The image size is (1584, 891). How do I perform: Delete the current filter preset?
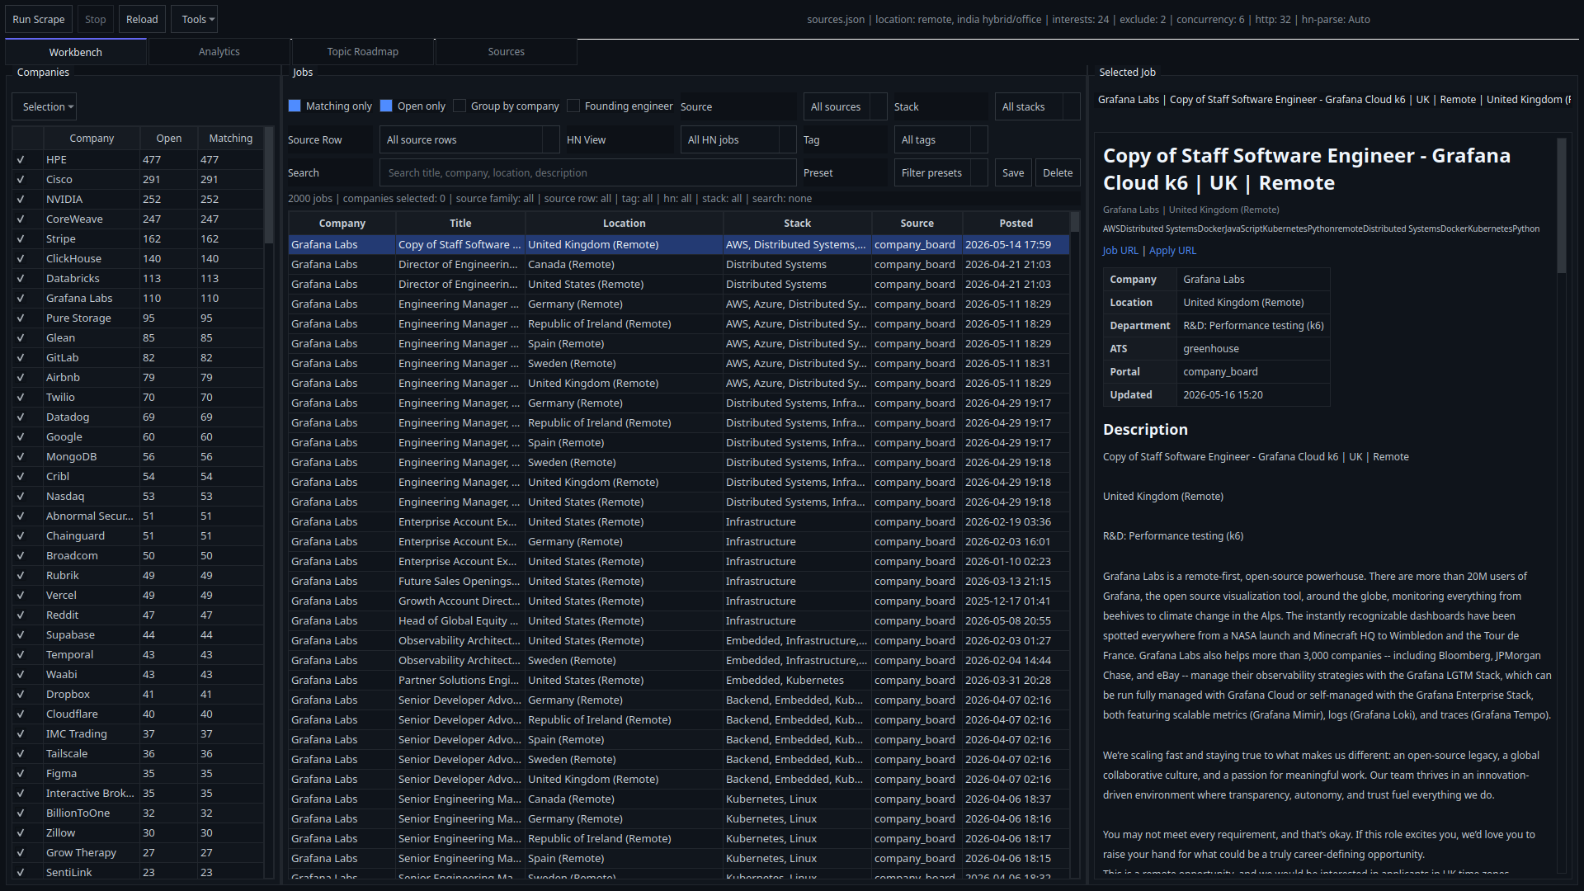click(1058, 172)
